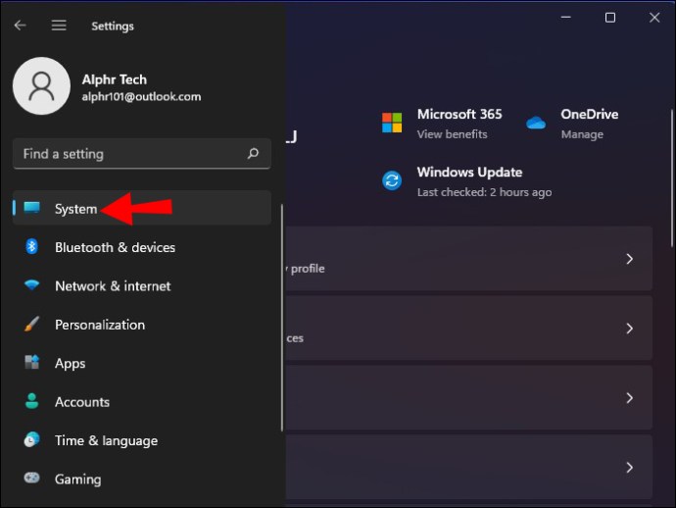The image size is (676, 508).
Task: Go to Personalization settings
Action: 99,325
